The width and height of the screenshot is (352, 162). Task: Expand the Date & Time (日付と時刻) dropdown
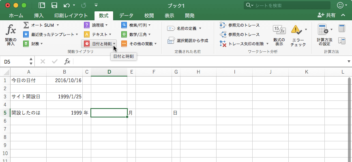(x=115, y=44)
